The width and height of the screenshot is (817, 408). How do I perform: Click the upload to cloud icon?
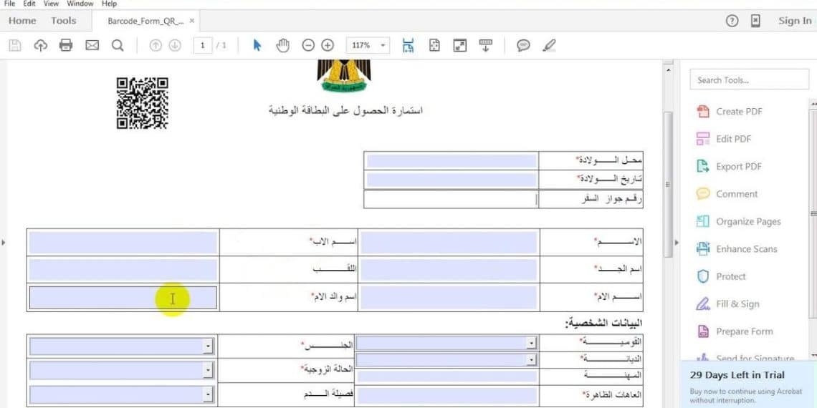pos(41,45)
